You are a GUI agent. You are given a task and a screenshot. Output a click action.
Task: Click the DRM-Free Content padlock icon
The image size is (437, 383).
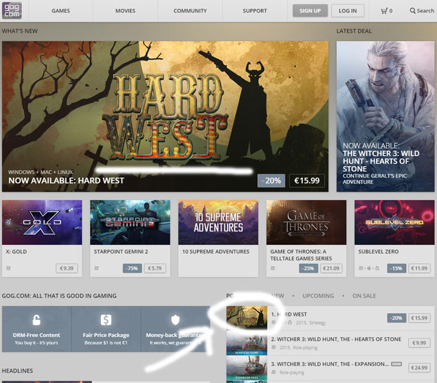[37, 320]
